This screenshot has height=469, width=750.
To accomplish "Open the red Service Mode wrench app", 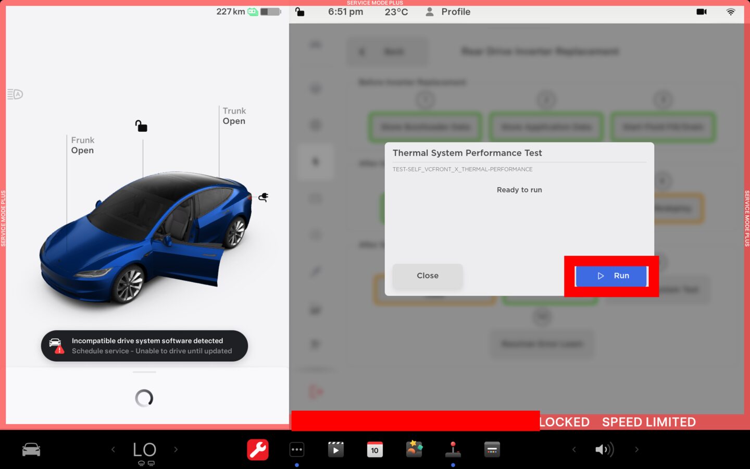I will pos(257,450).
